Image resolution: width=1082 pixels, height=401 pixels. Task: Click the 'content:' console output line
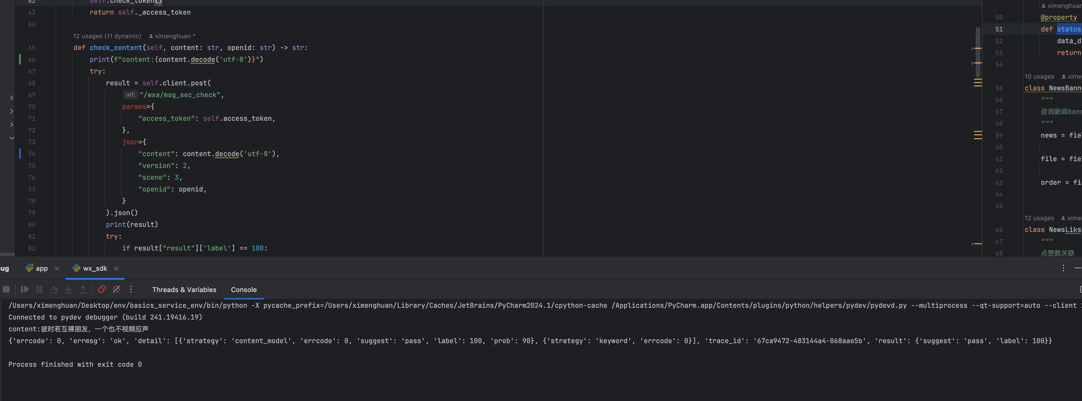click(78, 329)
